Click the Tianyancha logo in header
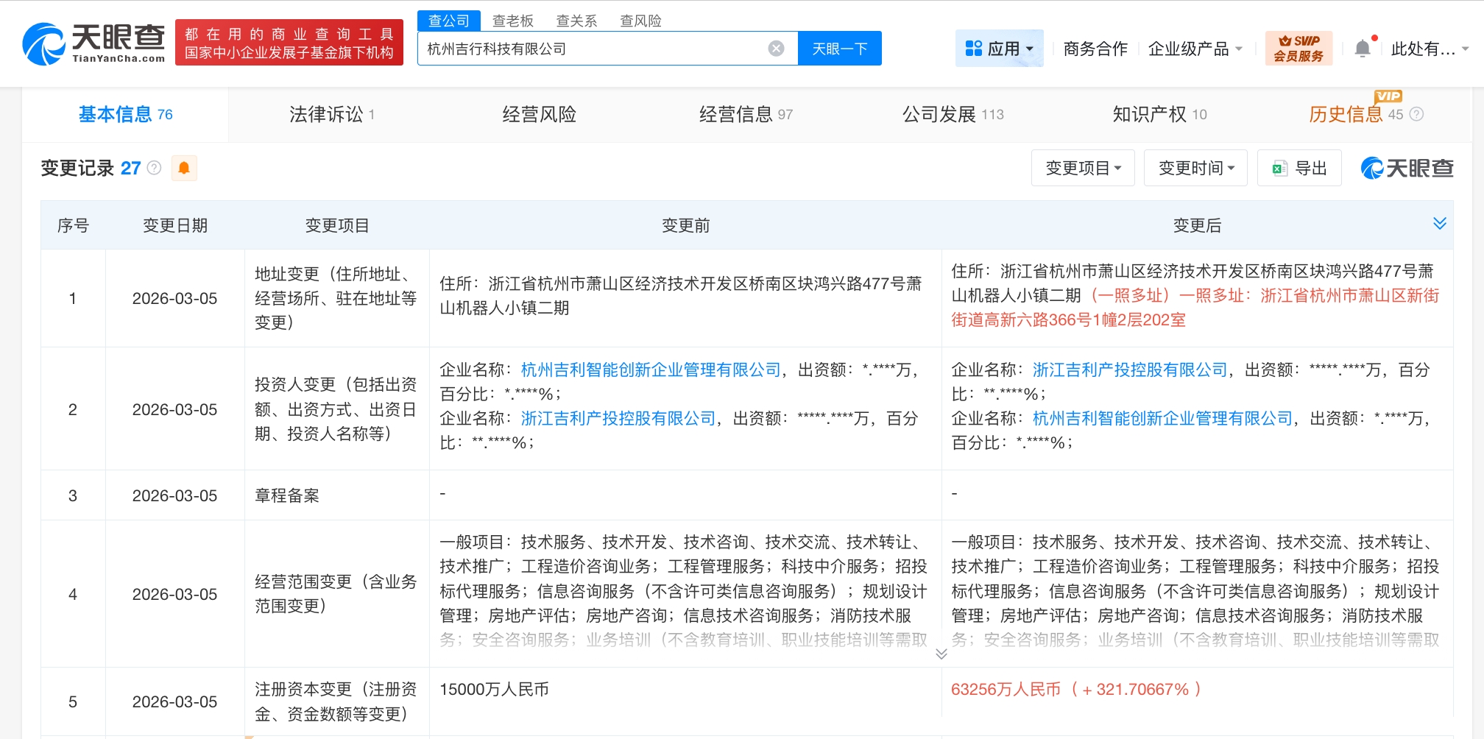Image resolution: width=1484 pixels, height=739 pixels. tap(93, 43)
